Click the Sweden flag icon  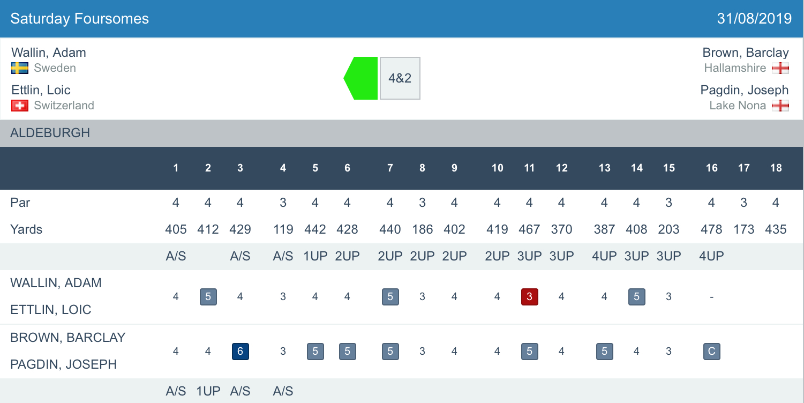point(20,68)
